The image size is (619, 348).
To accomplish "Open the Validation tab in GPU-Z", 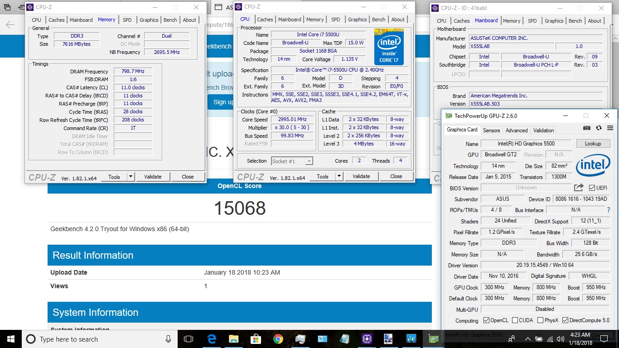I will pos(543,130).
